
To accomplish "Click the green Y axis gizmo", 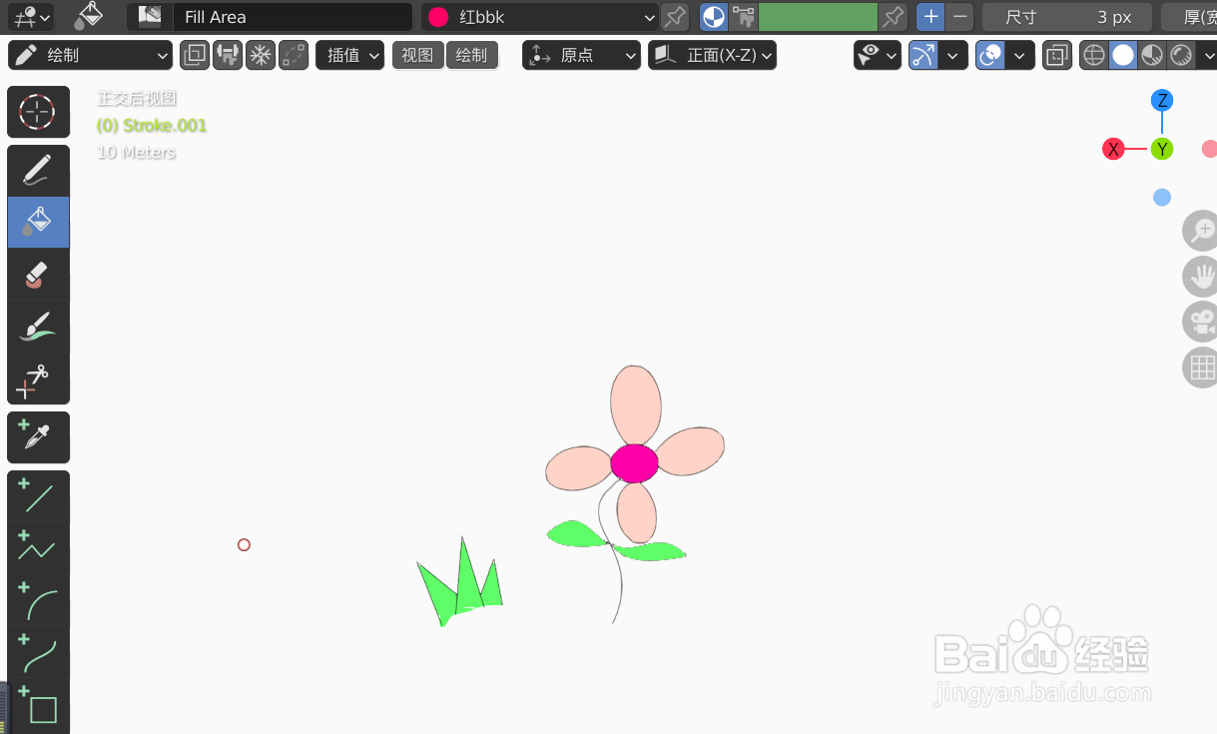I will point(1161,149).
